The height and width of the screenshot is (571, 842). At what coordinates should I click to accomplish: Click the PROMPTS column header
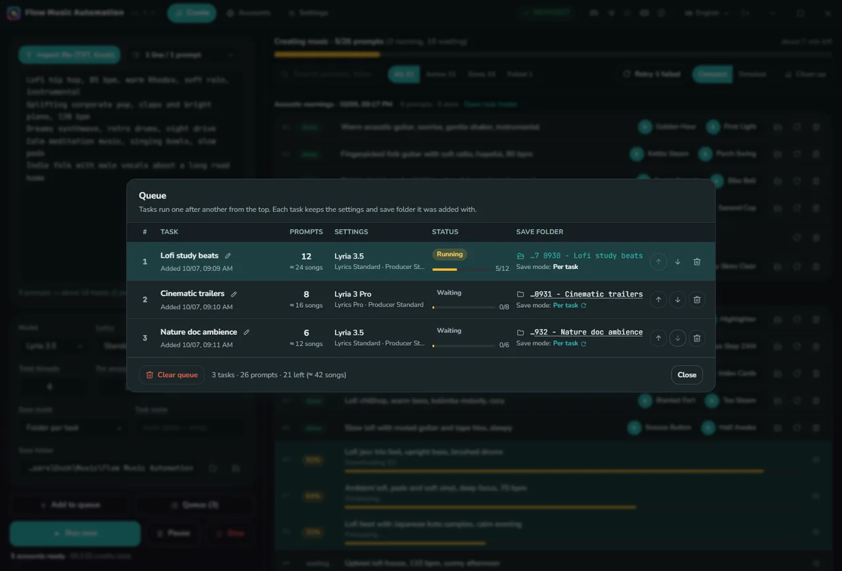tap(306, 232)
